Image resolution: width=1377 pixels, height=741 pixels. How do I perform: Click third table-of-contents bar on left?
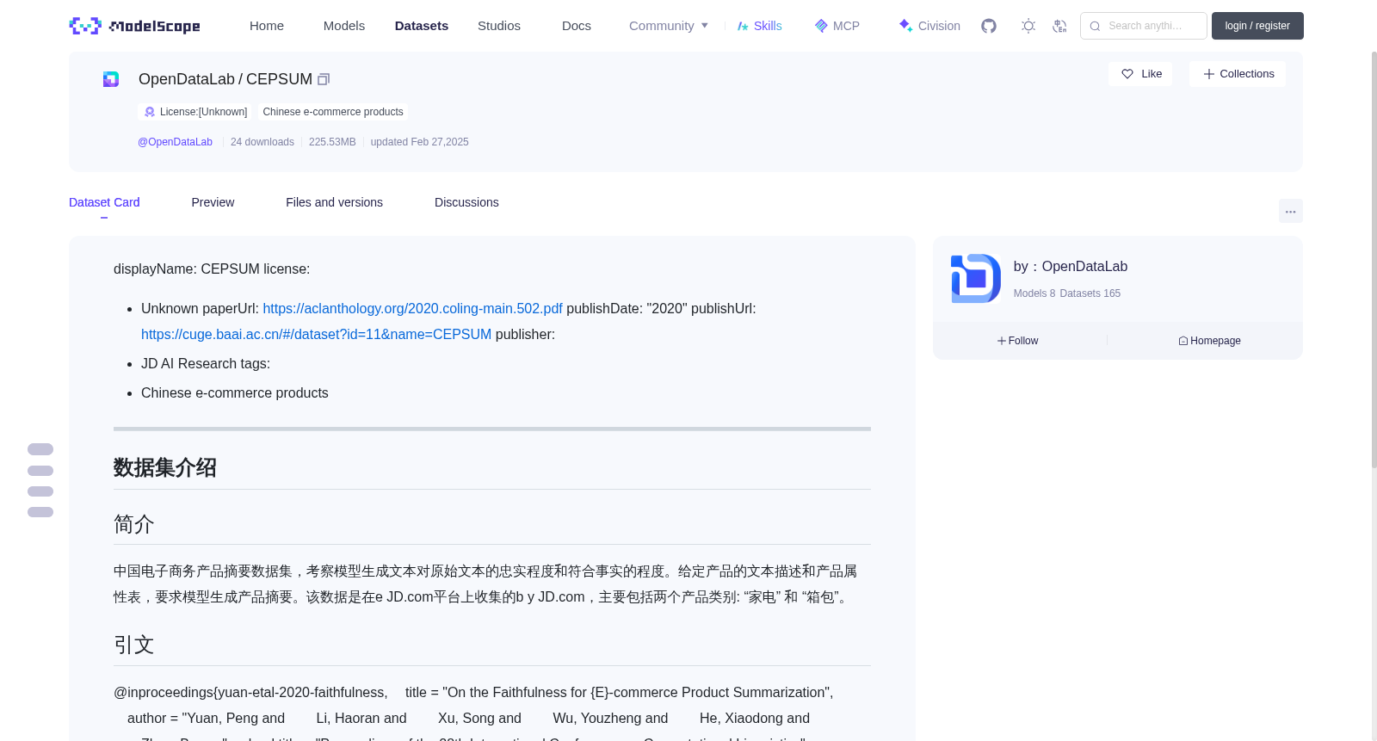[40, 491]
